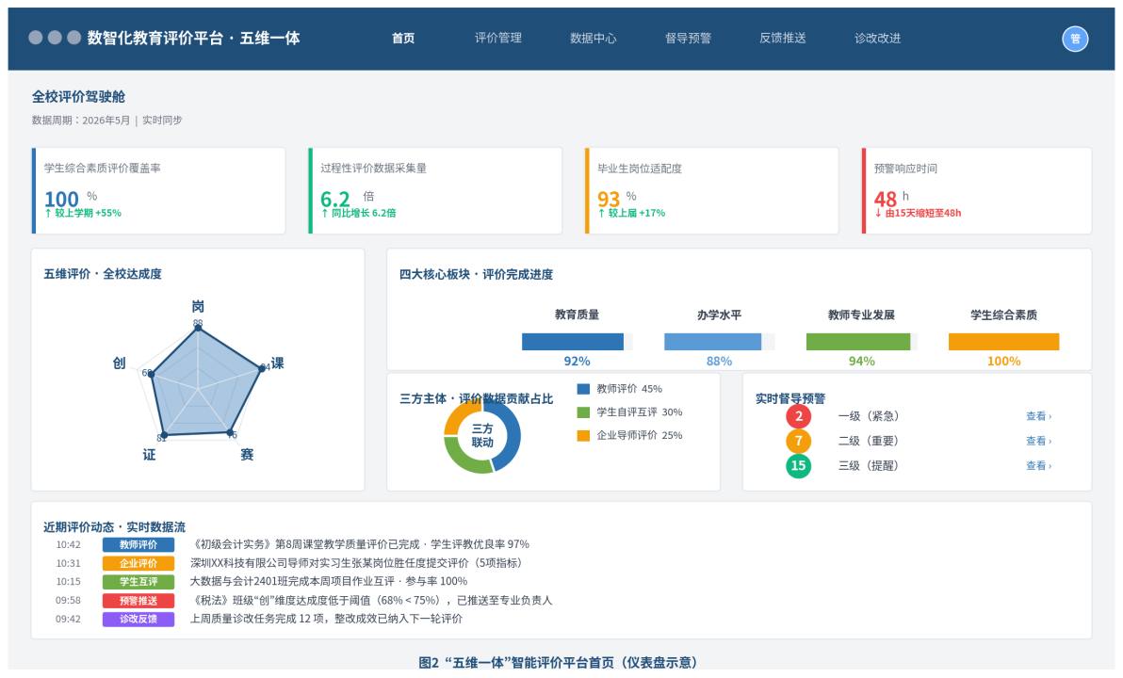Image resolution: width=1123 pixels, height=678 pixels.
Task: Open the 首页 navigation tab
Action: [x=403, y=38]
